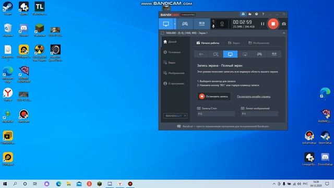Open the Основные general settings in sidebar
Image resolution: width=334 pixels, height=188 pixels.
172,52
